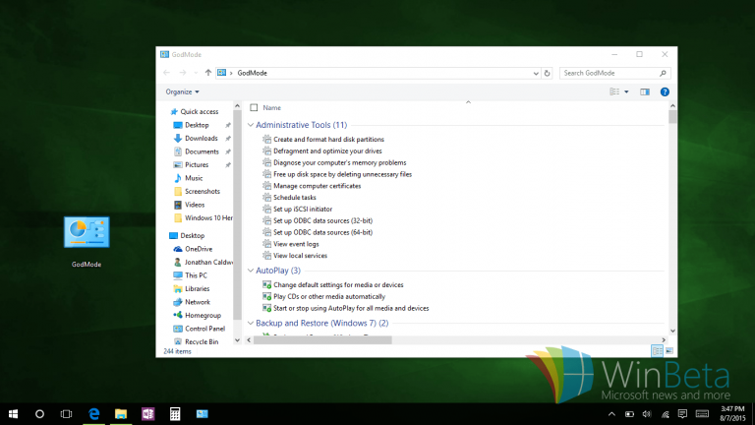The height and width of the screenshot is (425, 755).
Task: Collapse Administrative Tools group
Action: click(x=251, y=125)
